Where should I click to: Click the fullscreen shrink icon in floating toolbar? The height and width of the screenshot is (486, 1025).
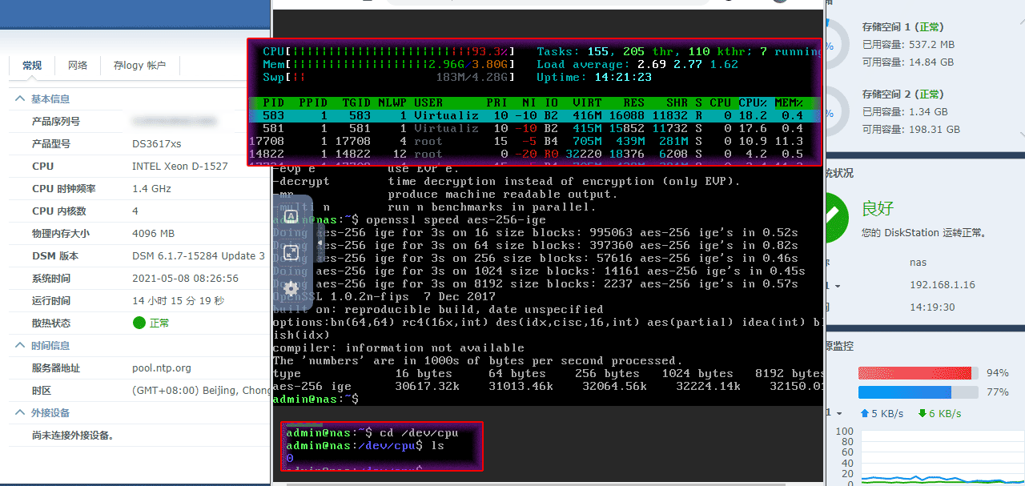click(291, 252)
